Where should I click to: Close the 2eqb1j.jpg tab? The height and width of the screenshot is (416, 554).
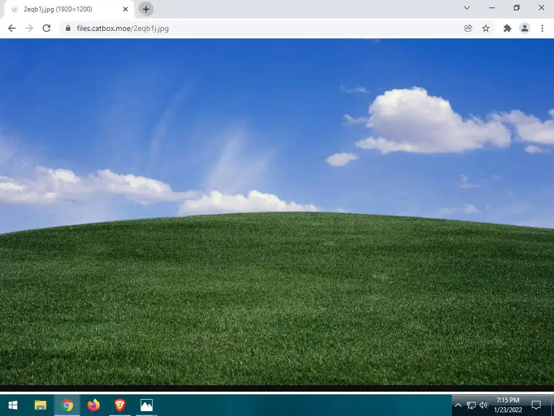coord(126,9)
